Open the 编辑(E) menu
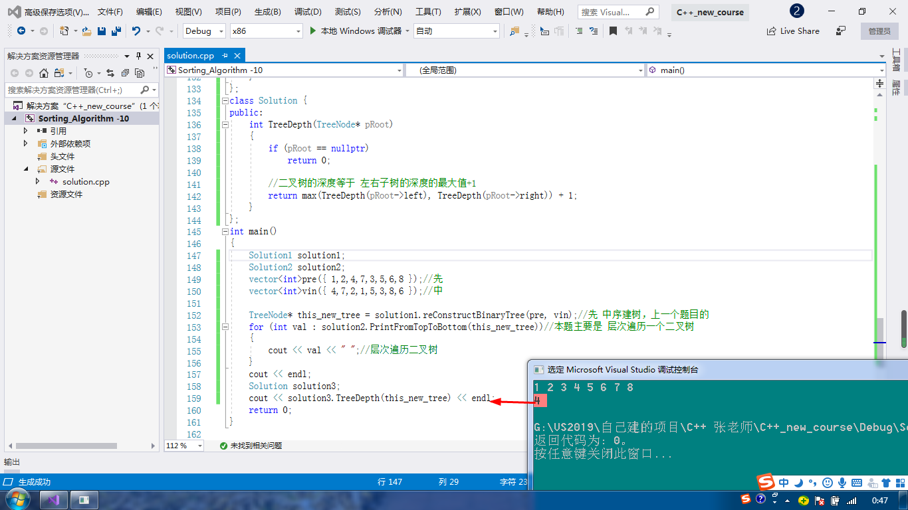Viewport: 908px width, 510px height. point(149,12)
